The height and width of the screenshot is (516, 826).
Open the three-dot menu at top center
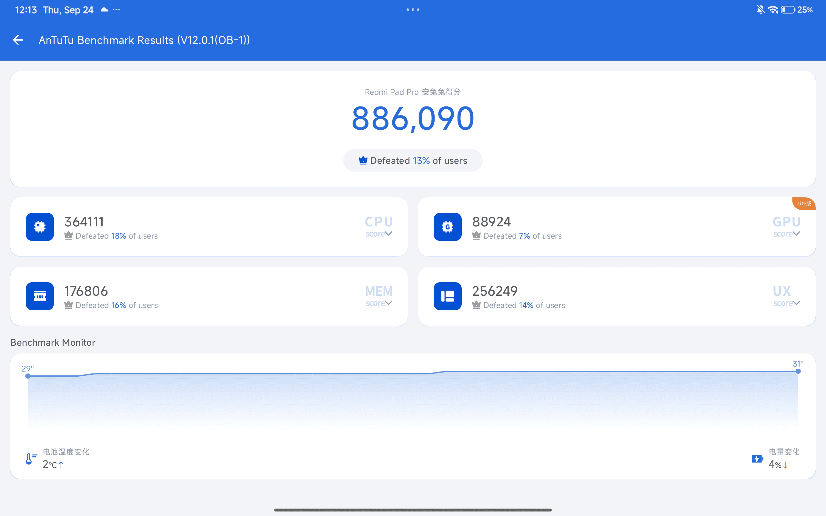point(413,10)
